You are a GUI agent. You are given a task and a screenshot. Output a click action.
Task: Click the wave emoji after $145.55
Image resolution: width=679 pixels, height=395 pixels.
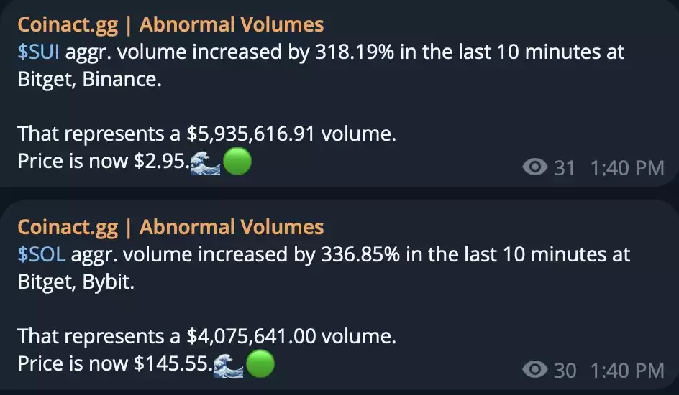click(x=229, y=364)
